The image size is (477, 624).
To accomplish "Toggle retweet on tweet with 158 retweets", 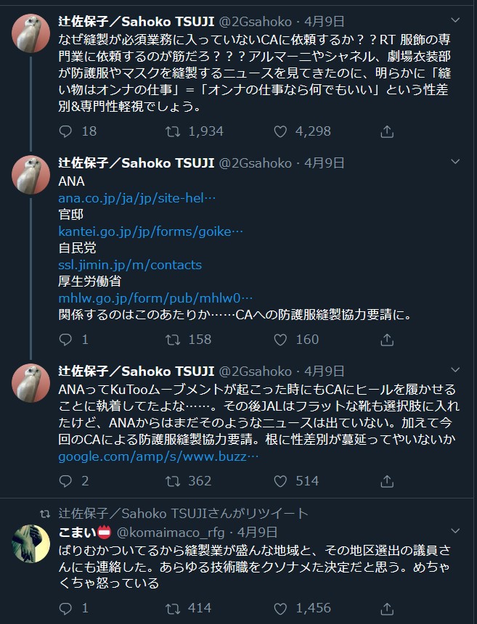I will [174, 339].
